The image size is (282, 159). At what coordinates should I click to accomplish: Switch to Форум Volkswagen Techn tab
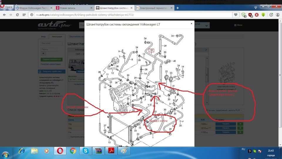[34, 8]
